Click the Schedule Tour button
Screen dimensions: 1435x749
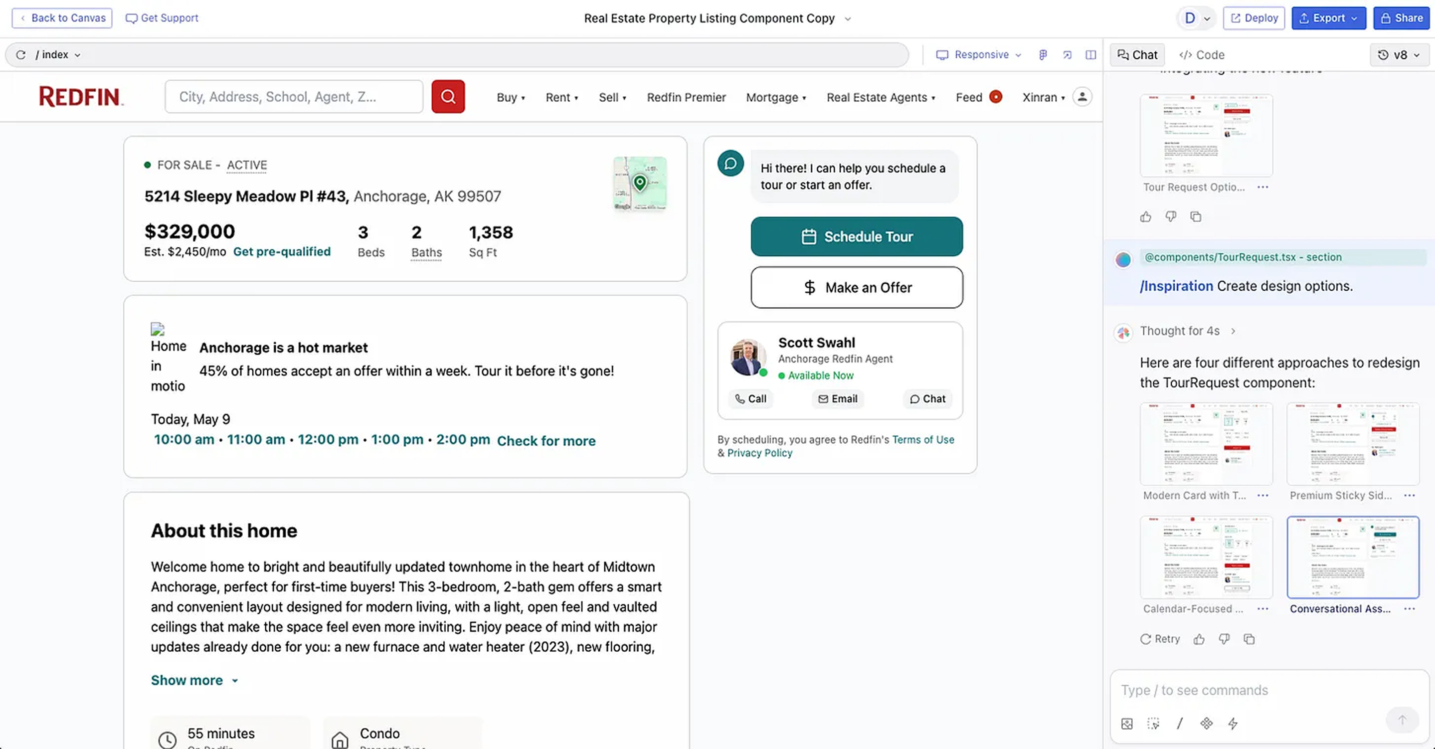pyautogui.click(x=856, y=236)
